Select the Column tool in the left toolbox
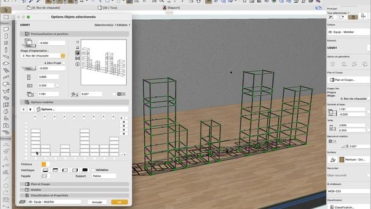The height and width of the screenshot is (209, 371). 6,50
